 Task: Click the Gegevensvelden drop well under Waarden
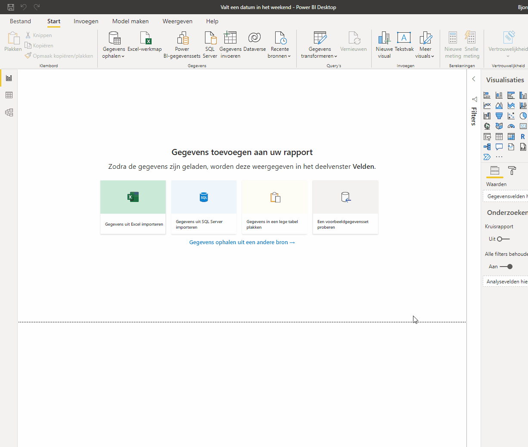coord(506,196)
